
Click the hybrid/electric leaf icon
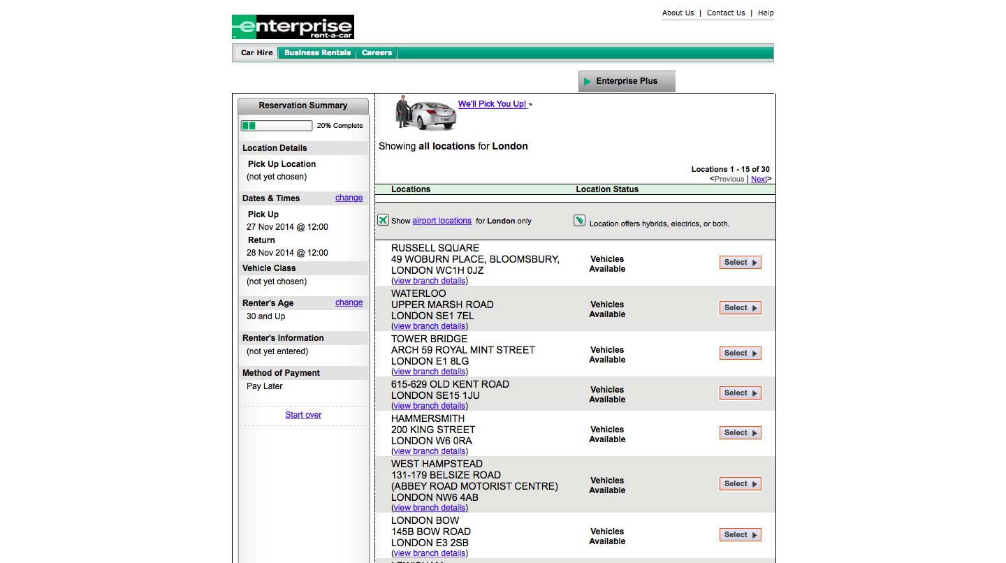[579, 221]
